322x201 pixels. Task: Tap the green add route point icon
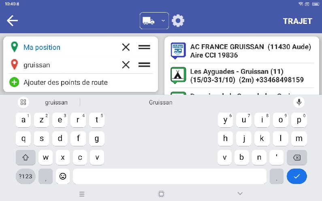click(x=14, y=82)
